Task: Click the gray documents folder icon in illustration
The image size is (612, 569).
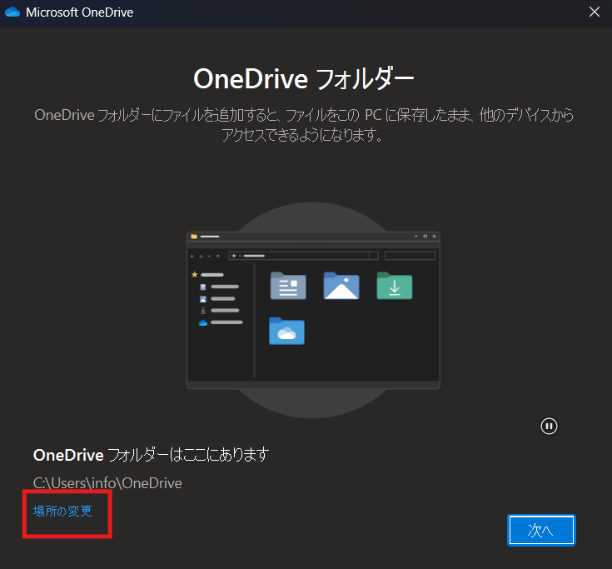Action: pyautogui.click(x=288, y=286)
